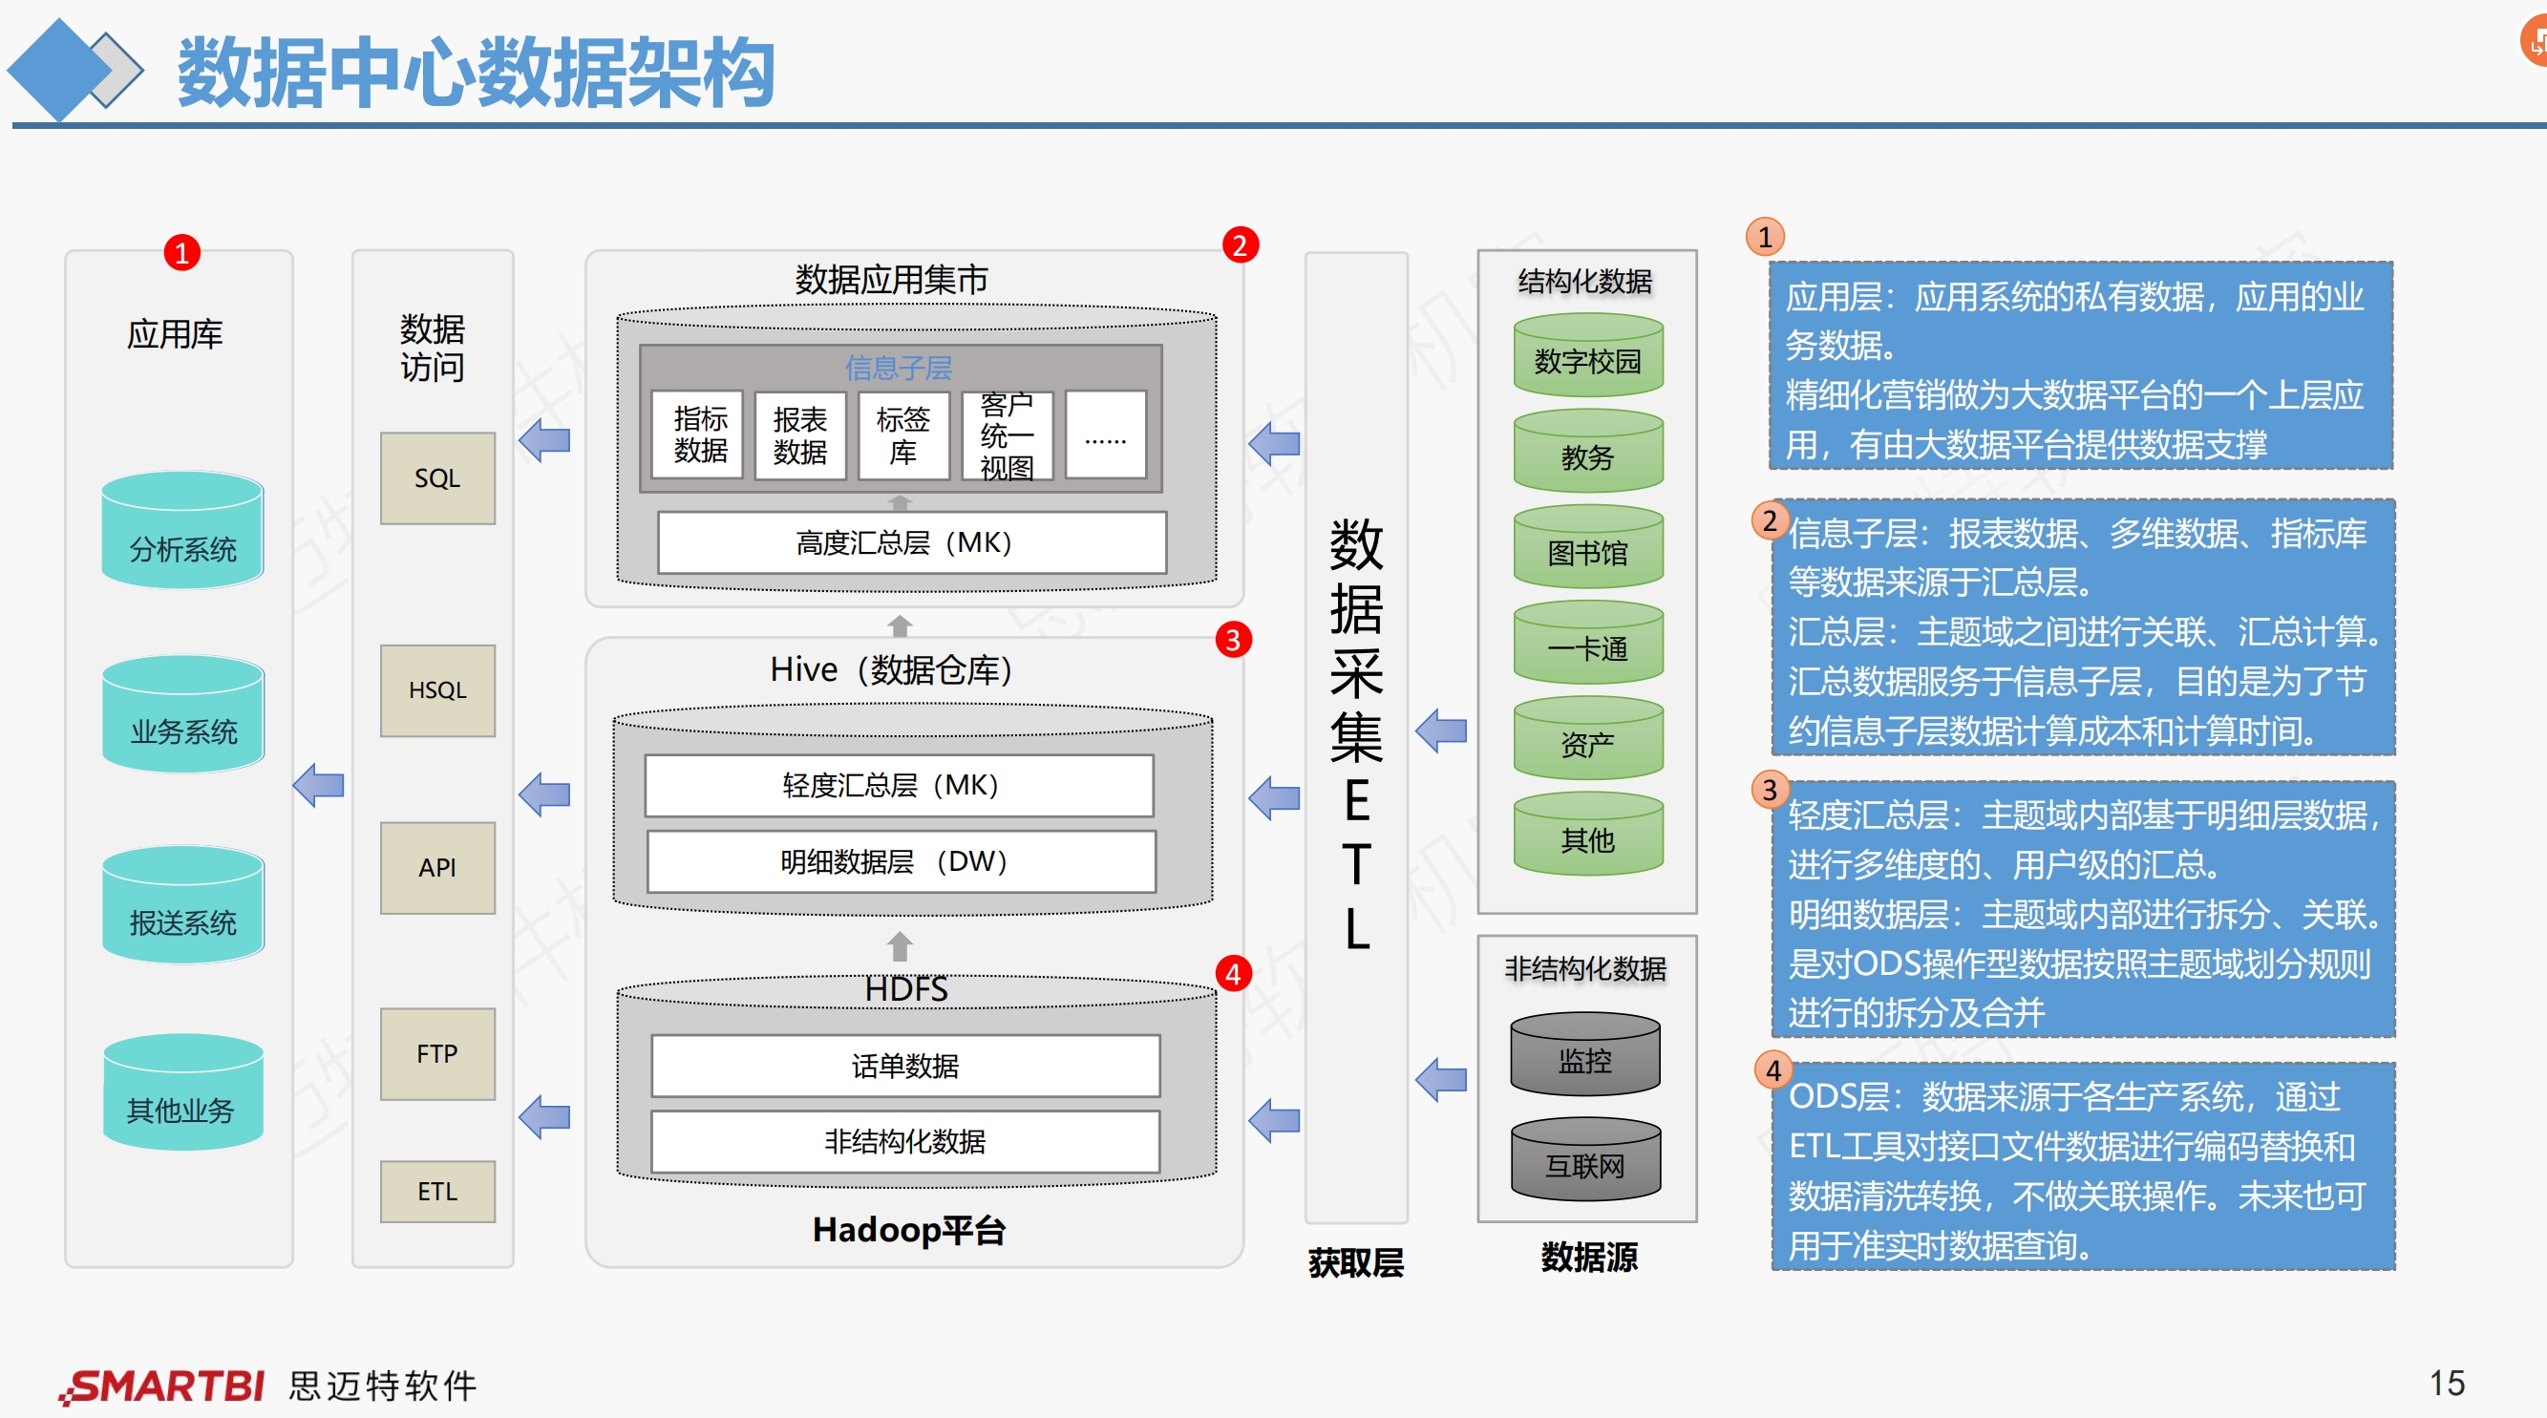This screenshot has width=2547, height=1418.
Task: Click the 分析系统 cylinder in 应用库
Action: click(x=183, y=530)
